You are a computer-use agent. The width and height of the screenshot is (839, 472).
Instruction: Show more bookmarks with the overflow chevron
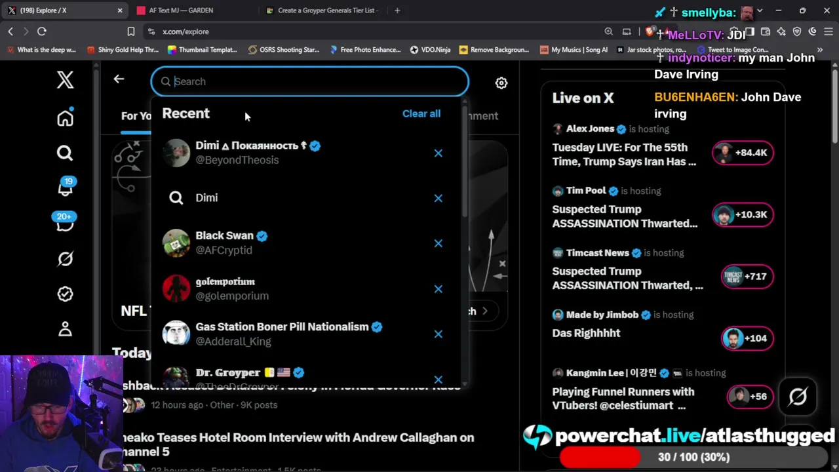(x=820, y=50)
